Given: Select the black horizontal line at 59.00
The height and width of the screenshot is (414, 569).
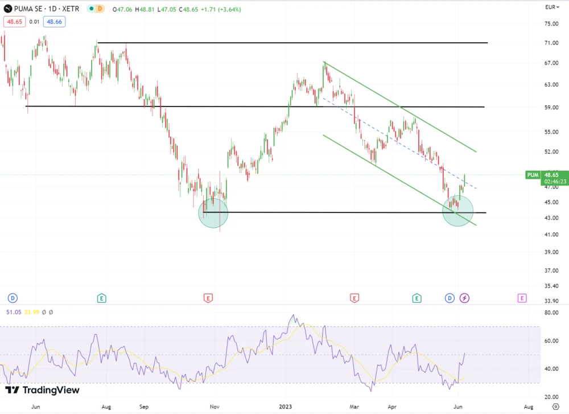Looking at the screenshot, I should [255, 106].
